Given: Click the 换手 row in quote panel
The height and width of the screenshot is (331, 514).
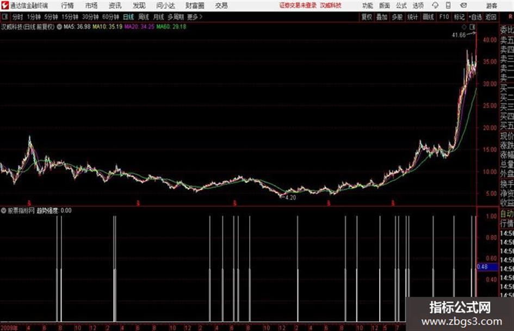Looking at the screenshot, I should pyautogui.click(x=507, y=184).
